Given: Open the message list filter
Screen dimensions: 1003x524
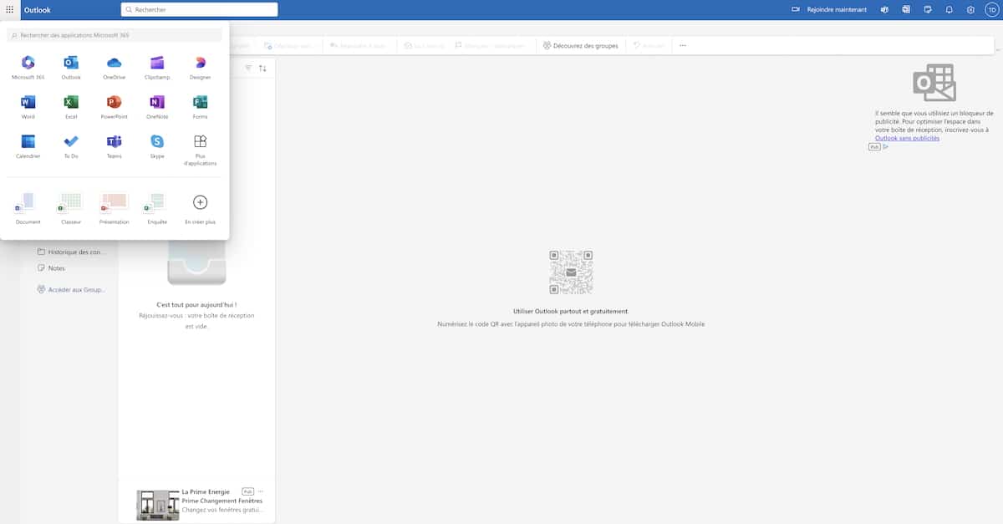Looking at the screenshot, I should point(248,68).
